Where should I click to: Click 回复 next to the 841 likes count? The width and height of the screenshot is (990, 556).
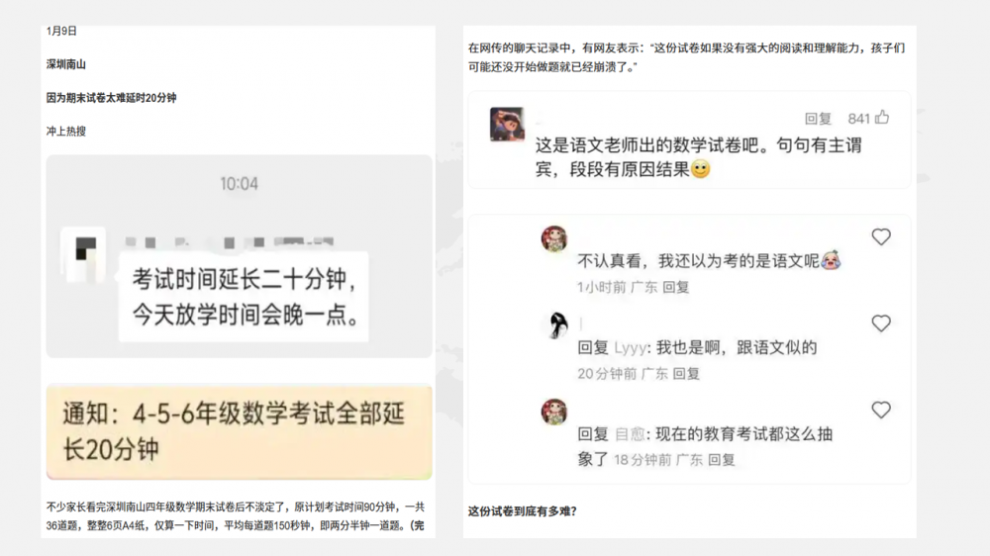tap(818, 119)
